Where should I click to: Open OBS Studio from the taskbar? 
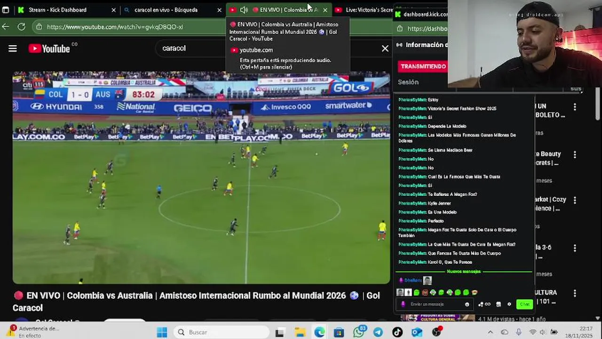click(437, 331)
